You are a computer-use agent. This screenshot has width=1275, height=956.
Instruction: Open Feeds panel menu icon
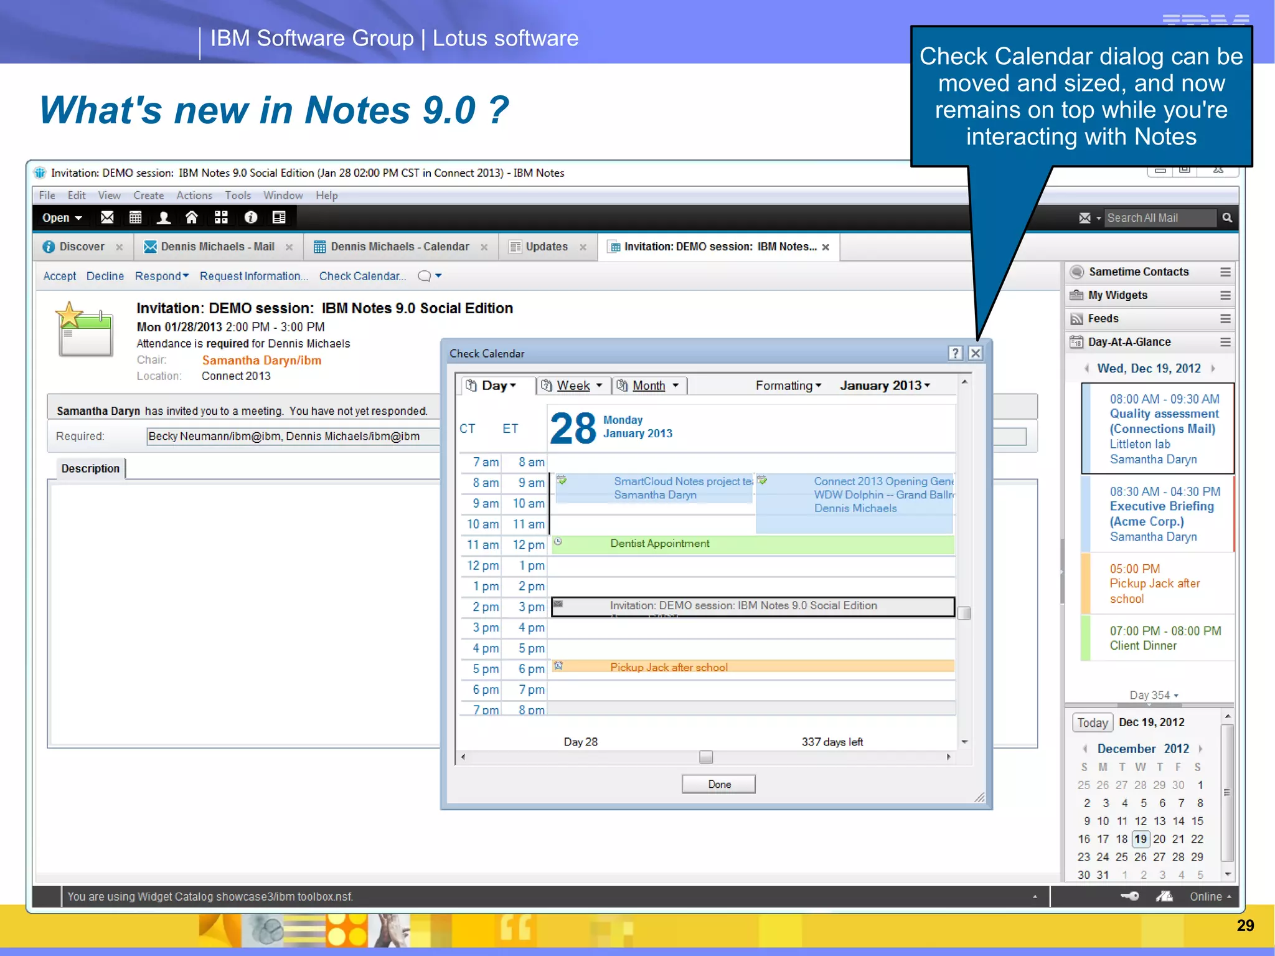click(1225, 319)
